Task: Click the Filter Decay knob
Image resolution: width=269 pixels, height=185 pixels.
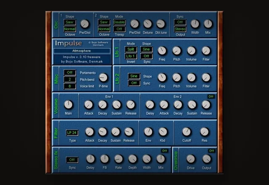Action: point(103,132)
